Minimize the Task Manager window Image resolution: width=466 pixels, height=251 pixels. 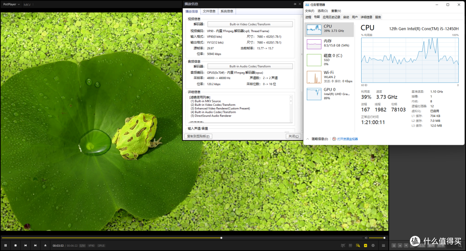(437, 4)
